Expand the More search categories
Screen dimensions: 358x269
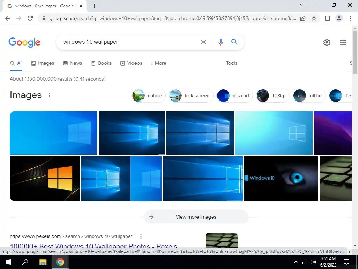tap(158, 63)
